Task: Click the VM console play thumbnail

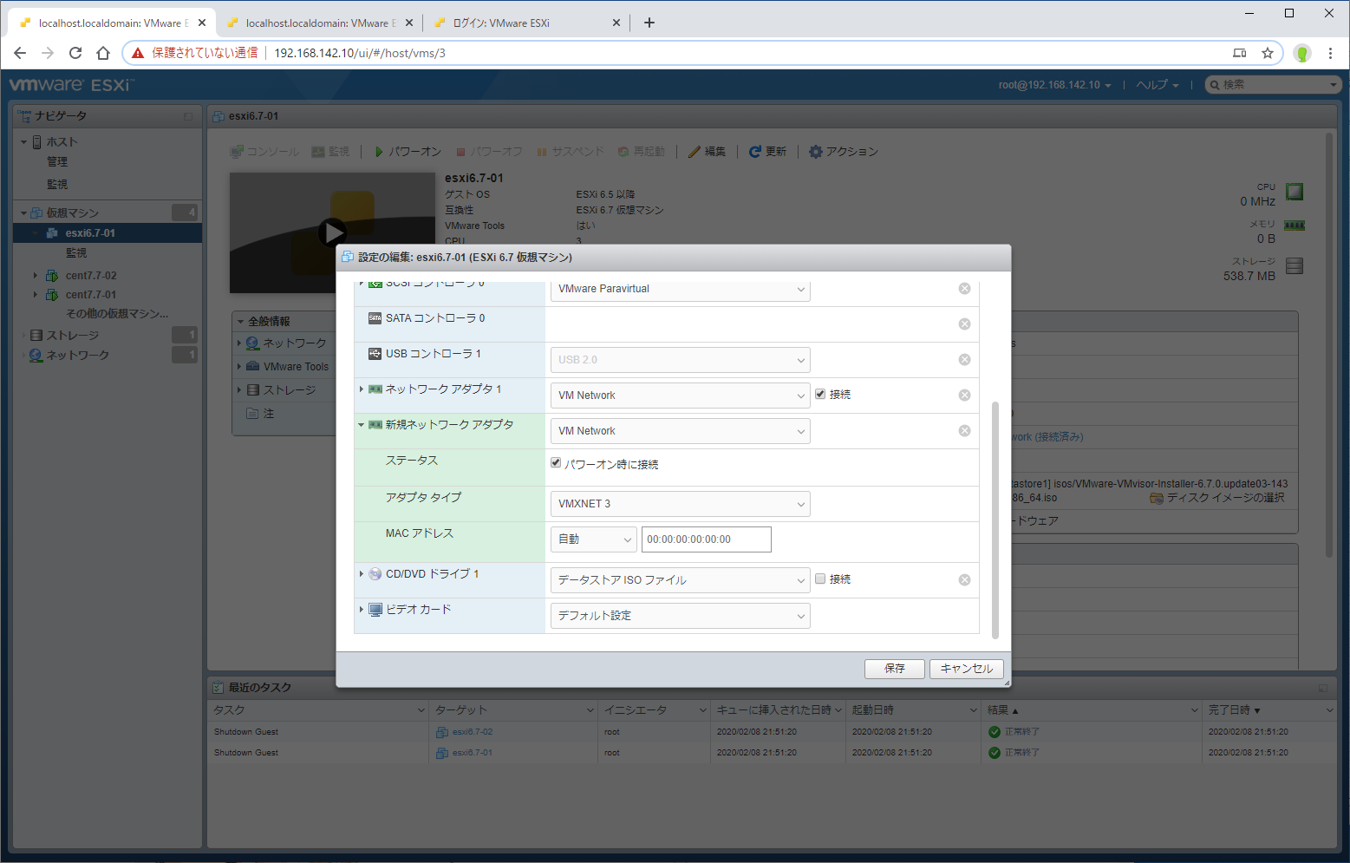Action: [332, 232]
